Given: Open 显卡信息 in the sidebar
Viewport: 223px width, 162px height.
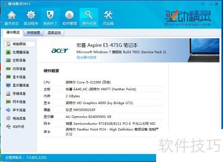Looking at the screenshot, I should (x=16, y=77).
